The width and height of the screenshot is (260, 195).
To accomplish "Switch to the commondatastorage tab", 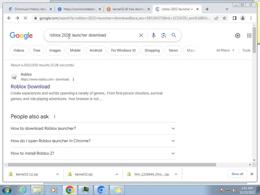I will pyautogui.click(x=79, y=9).
